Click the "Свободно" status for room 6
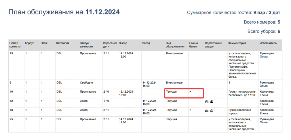The width and height of the screenshot is (291, 140). 86,83
